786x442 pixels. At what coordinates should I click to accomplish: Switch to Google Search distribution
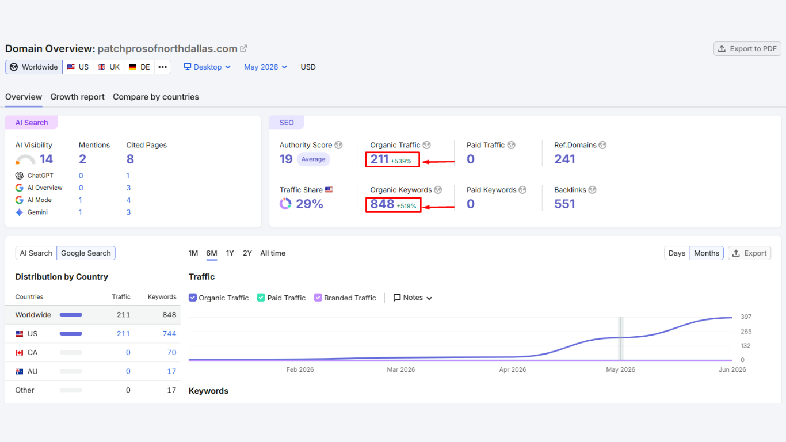pos(86,253)
